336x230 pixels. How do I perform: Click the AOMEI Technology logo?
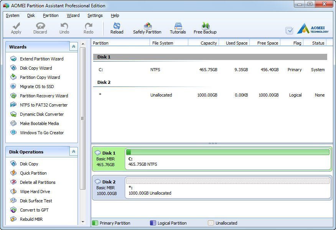click(313, 29)
